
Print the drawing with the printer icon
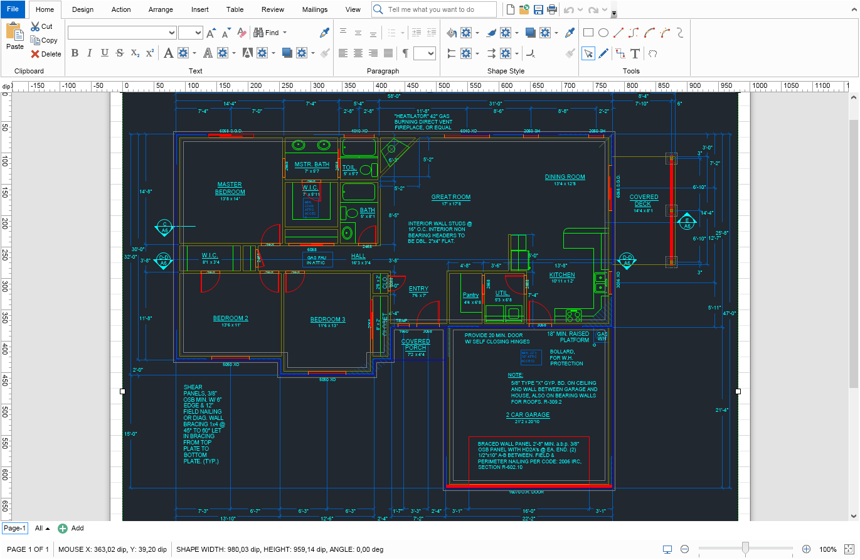pos(552,9)
